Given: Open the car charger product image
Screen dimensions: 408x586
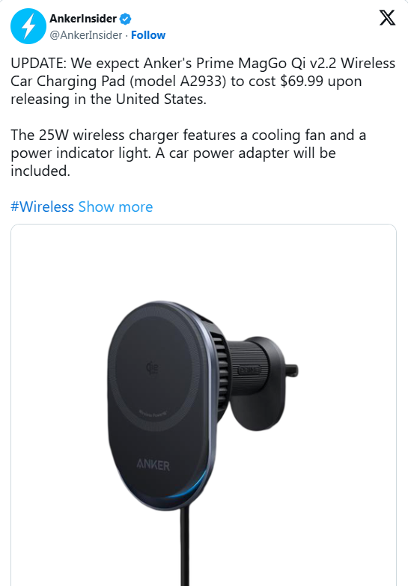Looking at the screenshot, I should coord(204,405).
